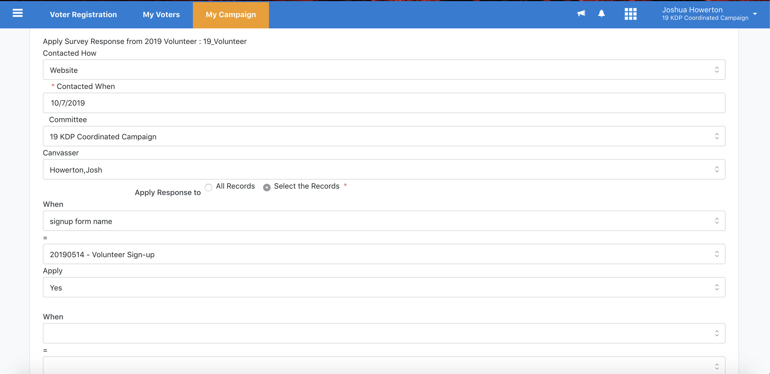Click the Canvasser selector arrows
Viewport: 770px width, 374px height.
[716, 170]
